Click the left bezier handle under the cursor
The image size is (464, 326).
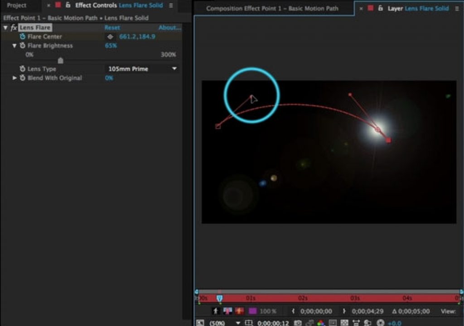click(252, 96)
